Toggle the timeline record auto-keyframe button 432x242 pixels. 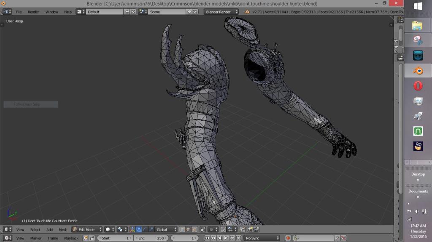coord(288,238)
